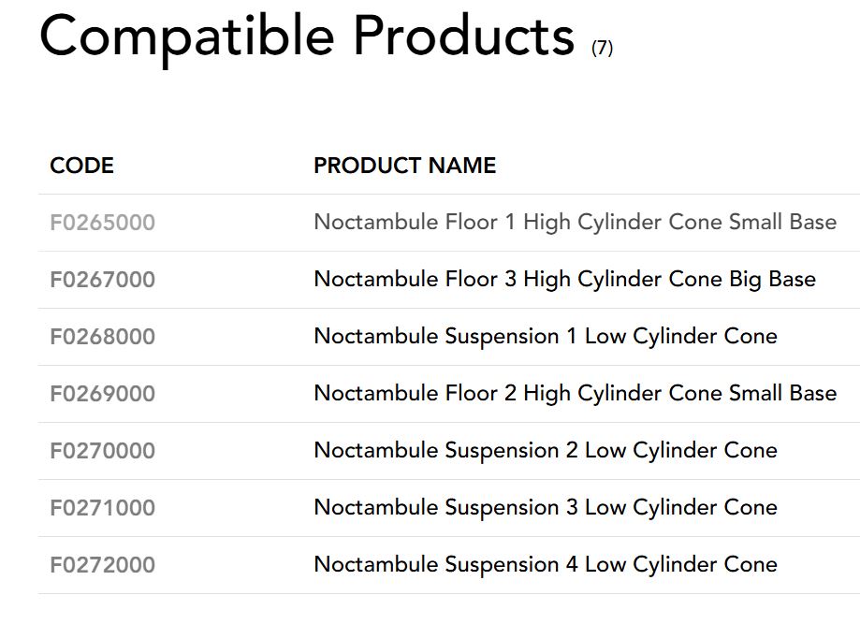Screen dimensions: 860x624
Task: Select Noctambule Suspension 4 Low Cylinder Cone
Action: click(546, 565)
